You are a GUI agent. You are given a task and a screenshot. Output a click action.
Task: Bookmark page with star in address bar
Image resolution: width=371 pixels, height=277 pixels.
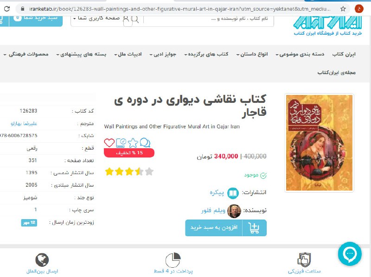point(343,9)
